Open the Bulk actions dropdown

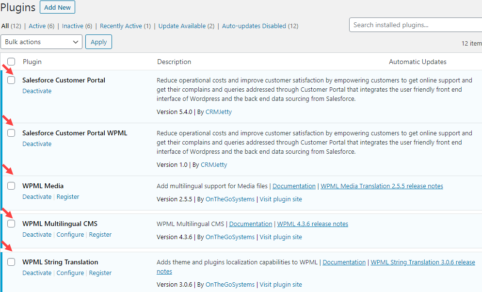(42, 42)
